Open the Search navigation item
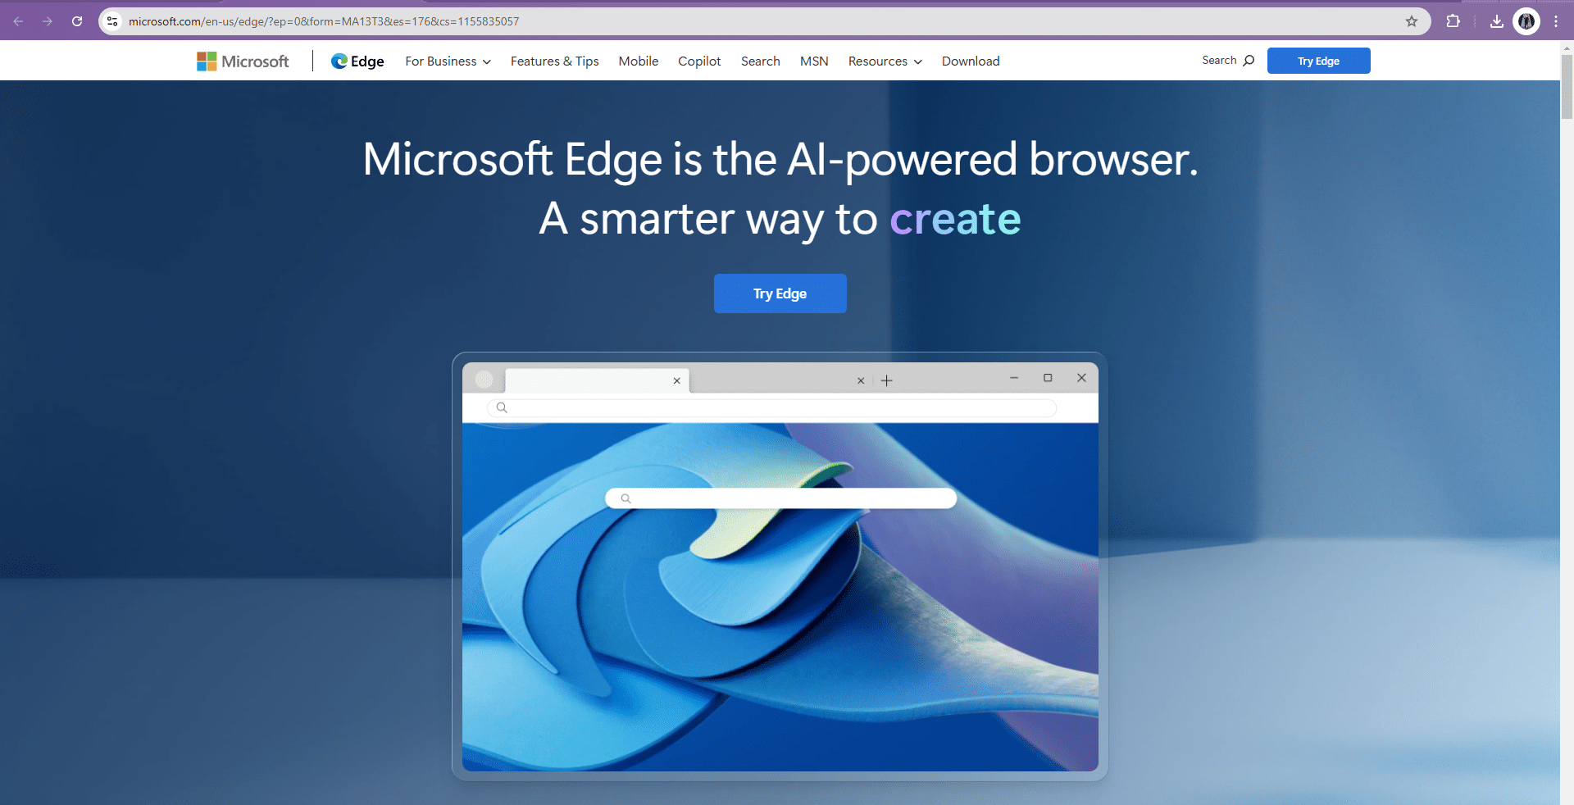The image size is (1574, 805). (760, 61)
